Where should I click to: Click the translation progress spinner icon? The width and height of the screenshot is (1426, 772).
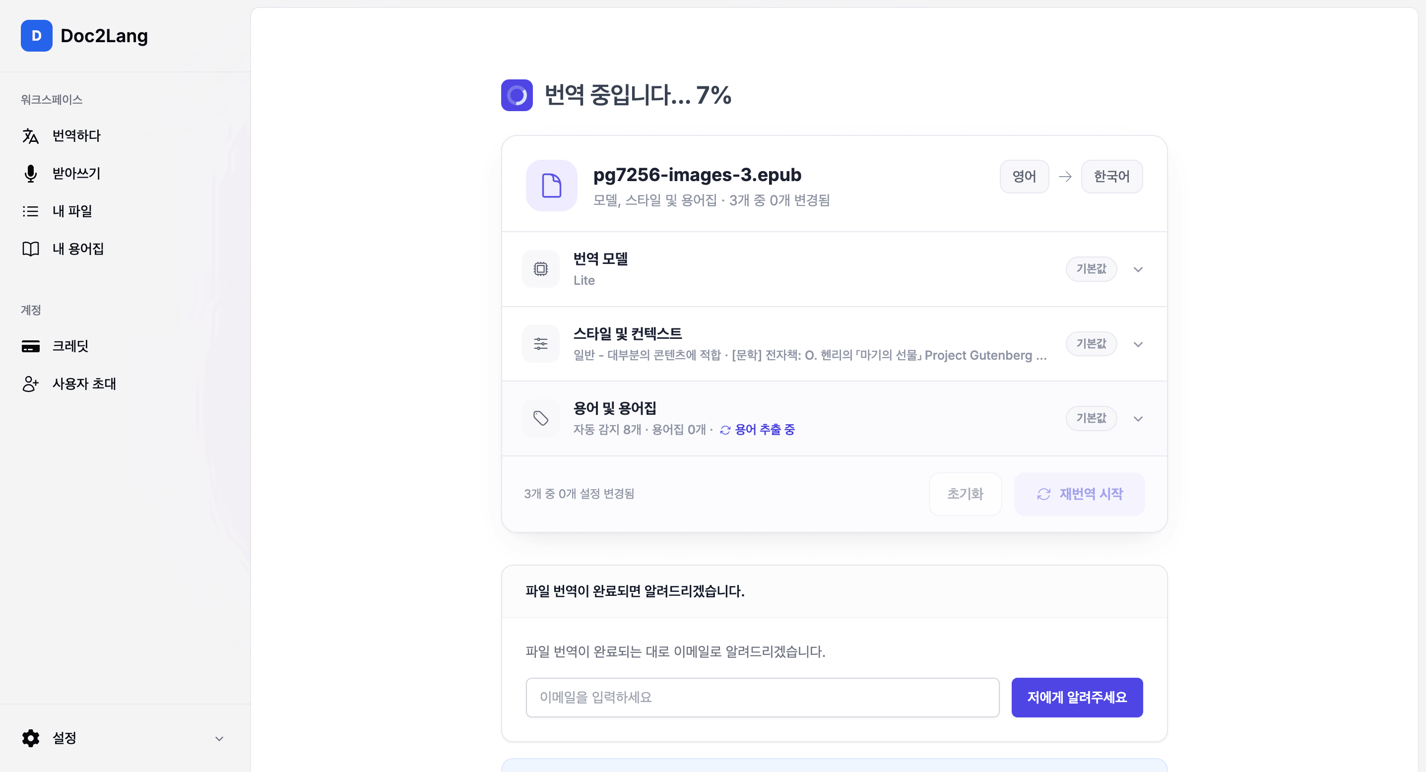point(517,95)
